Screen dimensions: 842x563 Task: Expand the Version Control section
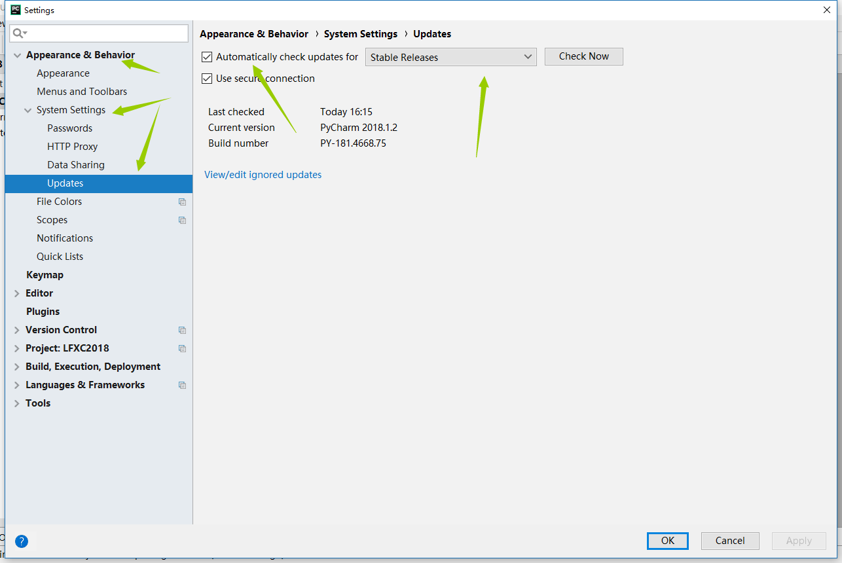[17, 330]
